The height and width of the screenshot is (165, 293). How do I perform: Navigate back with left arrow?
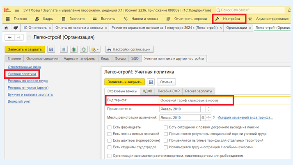click(9, 37)
